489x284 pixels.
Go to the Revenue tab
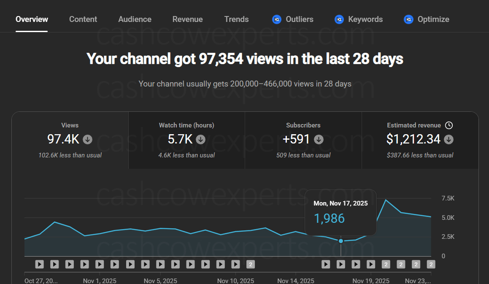tap(187, 19)
